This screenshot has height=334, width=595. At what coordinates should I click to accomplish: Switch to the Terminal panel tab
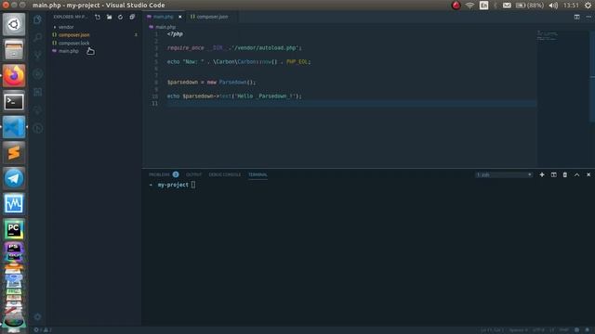258,174
